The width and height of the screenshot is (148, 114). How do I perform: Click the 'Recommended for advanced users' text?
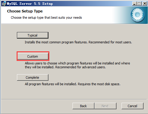[81, 67]
